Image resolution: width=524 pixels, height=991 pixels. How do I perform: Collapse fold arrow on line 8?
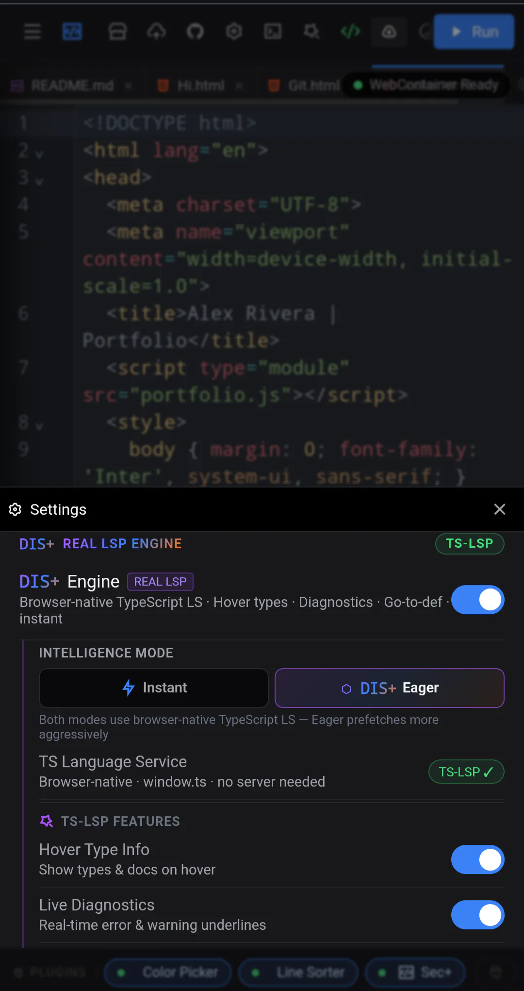click(x=39, y=426)
